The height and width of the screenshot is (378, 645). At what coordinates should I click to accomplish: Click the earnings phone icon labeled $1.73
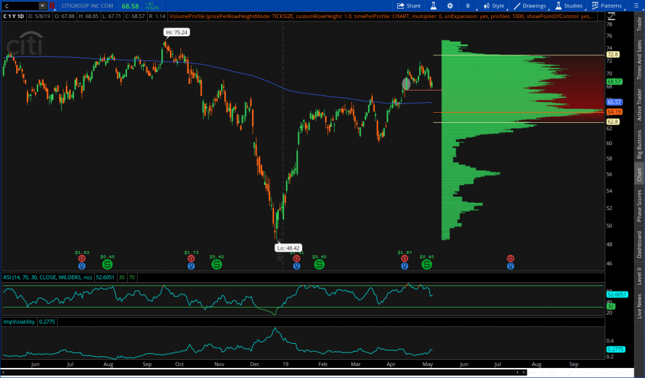point(191,258)
